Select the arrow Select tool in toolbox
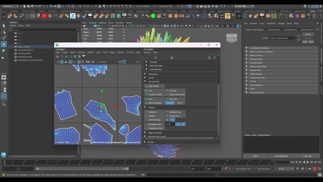This screenshot has height=182, width=323. tap(4, 26)
